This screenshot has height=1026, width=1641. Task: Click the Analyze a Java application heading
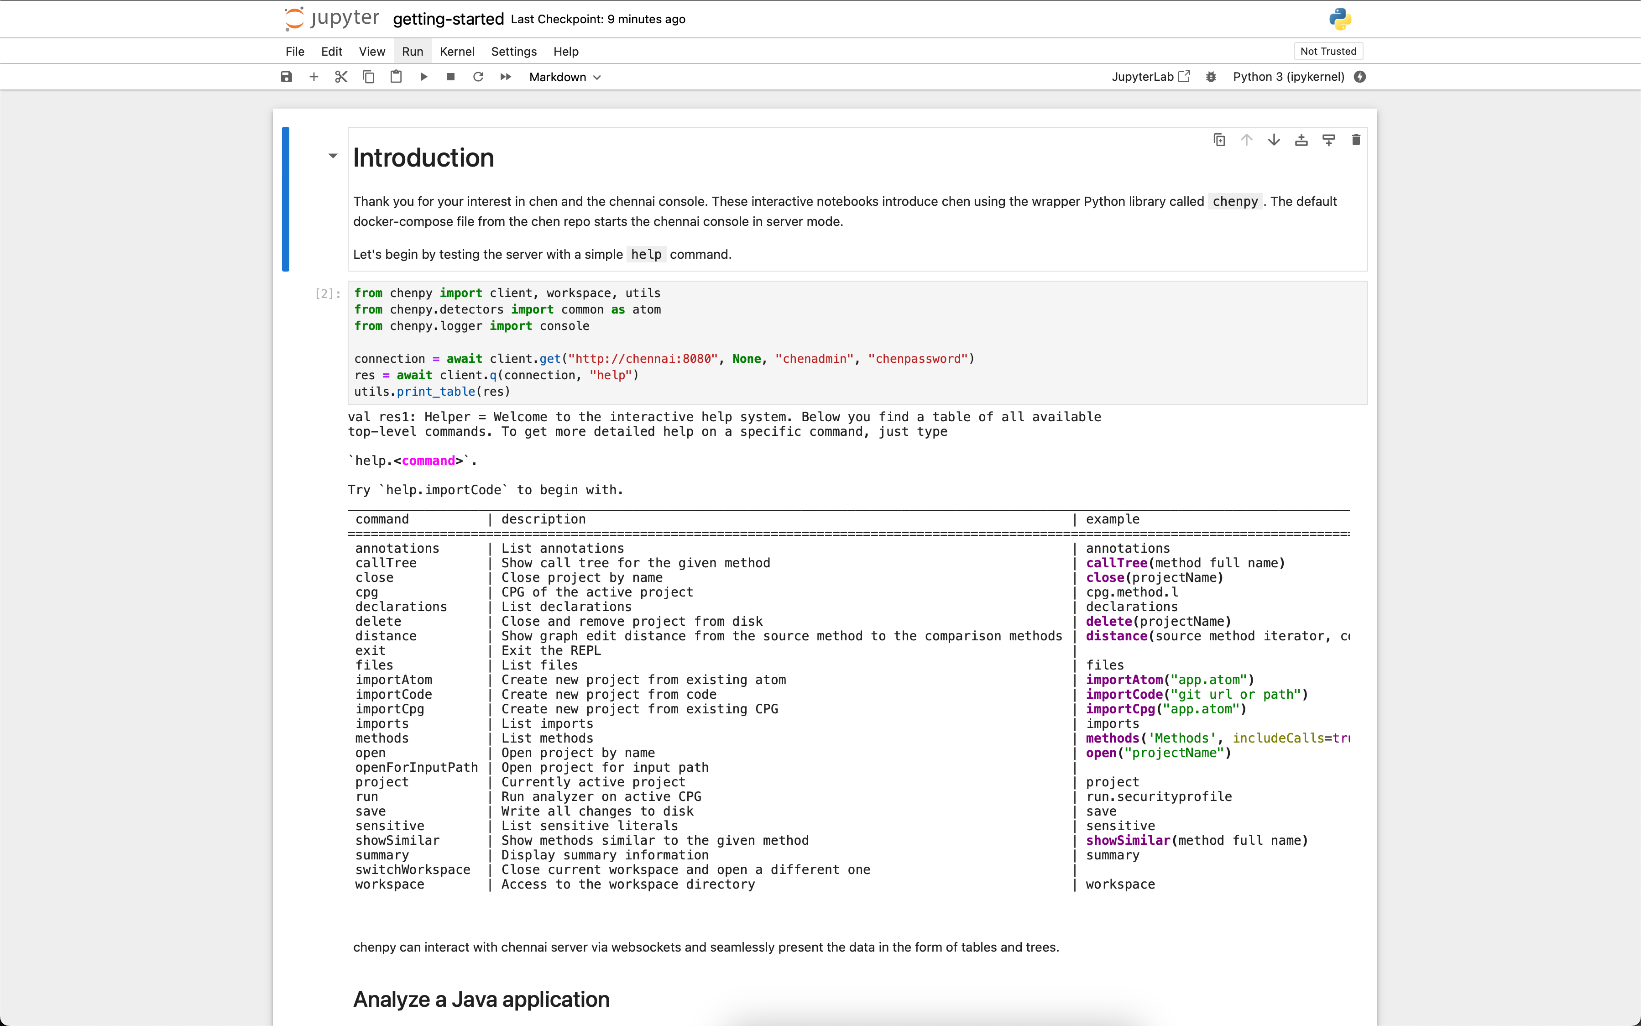(x=481, y=999)
